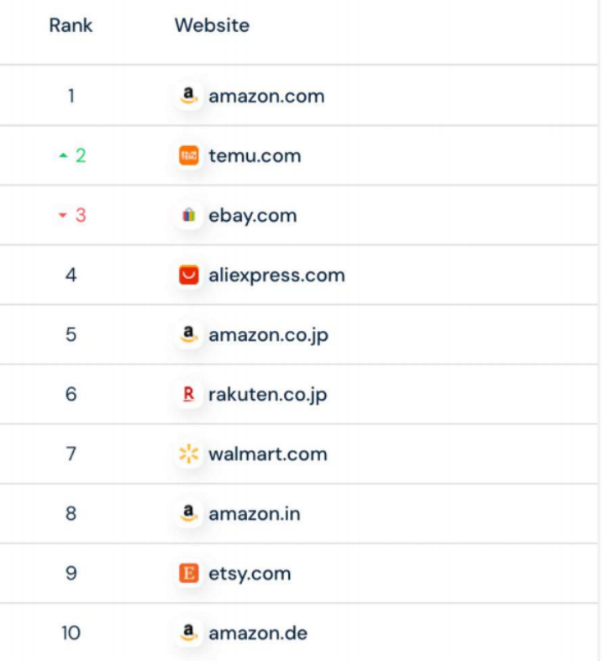The width and height of the screenshot is (605, 661).
Task: Click the red down arrow beside rank 3
Action: point(62,216)
